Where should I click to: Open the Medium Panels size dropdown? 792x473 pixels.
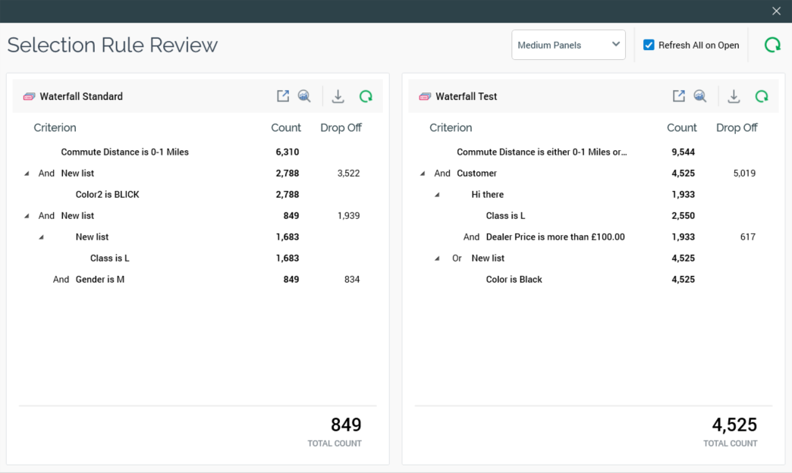pyautogui.click(x=568, y=45)
